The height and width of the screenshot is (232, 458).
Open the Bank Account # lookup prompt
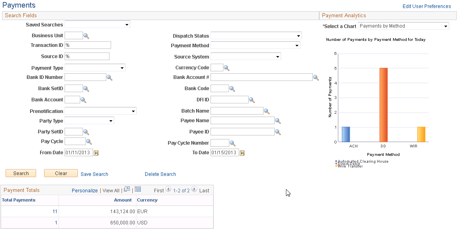316,77
